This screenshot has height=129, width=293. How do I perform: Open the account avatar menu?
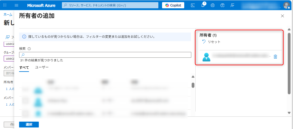point(286,5)
